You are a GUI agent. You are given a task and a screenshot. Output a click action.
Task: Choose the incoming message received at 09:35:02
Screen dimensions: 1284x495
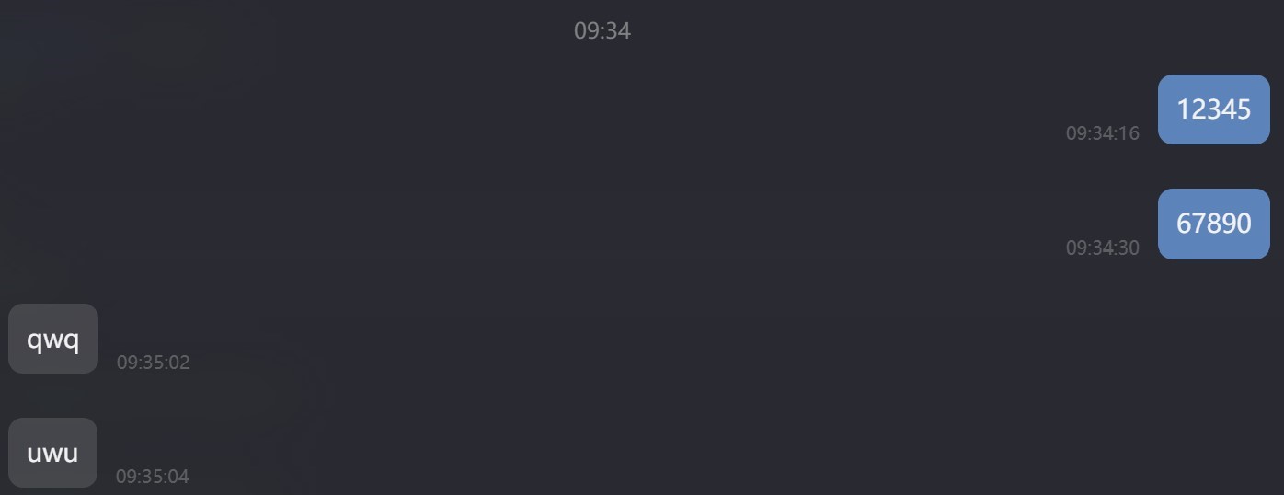[x=53, y=339]
